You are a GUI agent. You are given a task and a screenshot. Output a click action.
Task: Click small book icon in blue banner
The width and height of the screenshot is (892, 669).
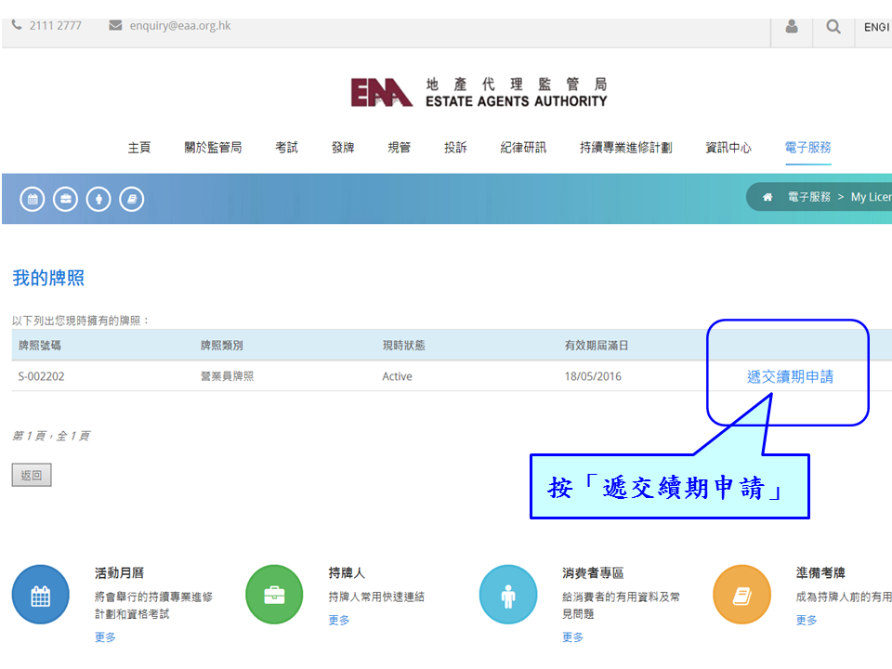coord(132,199)
